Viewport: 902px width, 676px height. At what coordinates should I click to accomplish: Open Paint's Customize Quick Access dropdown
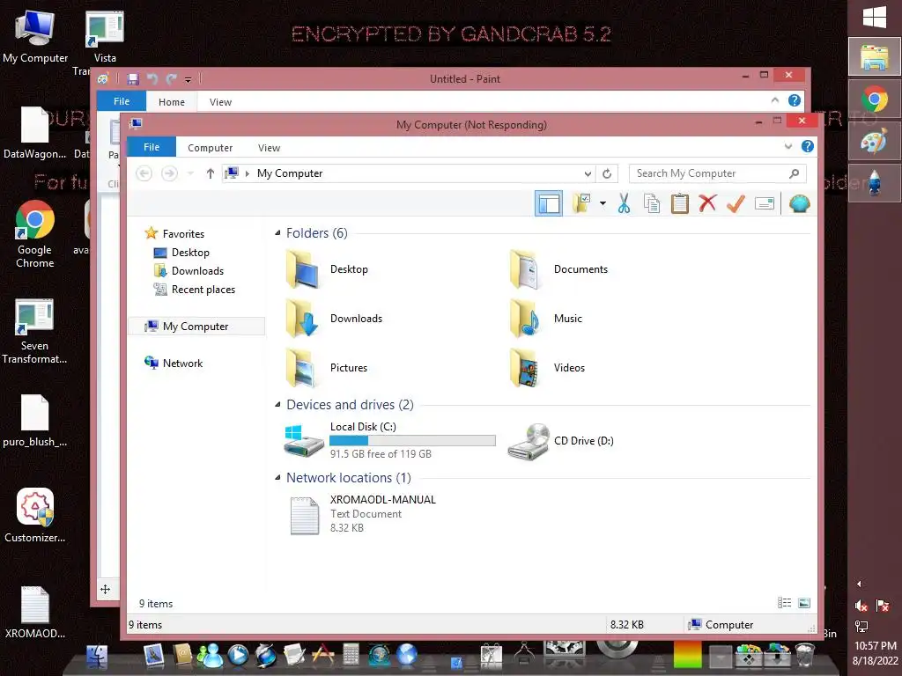click(x=188, y=79)
